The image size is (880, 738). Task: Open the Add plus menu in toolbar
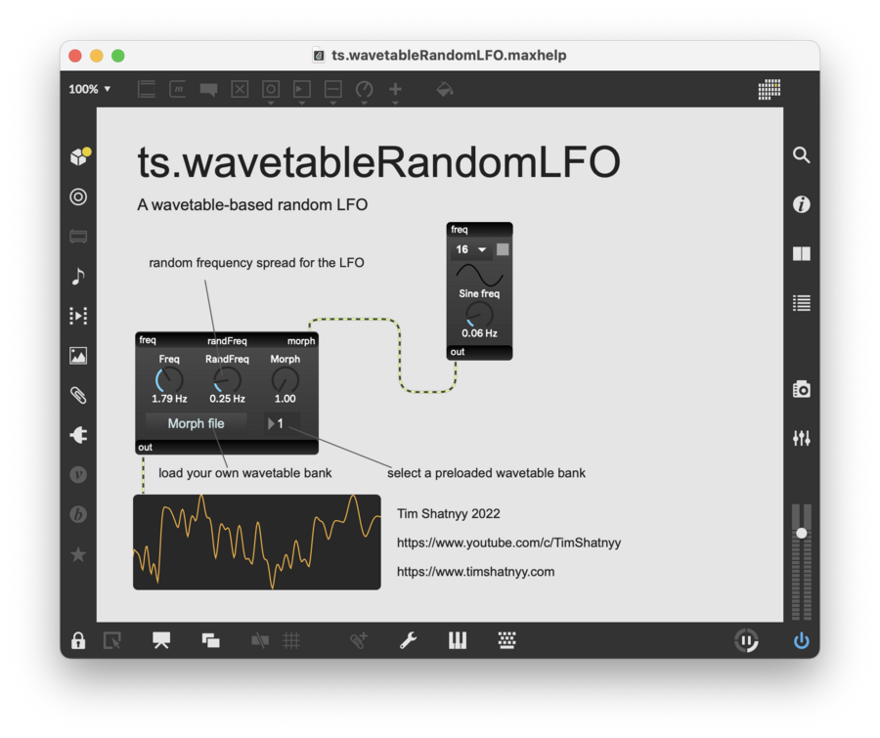click(x=395, y=91)
